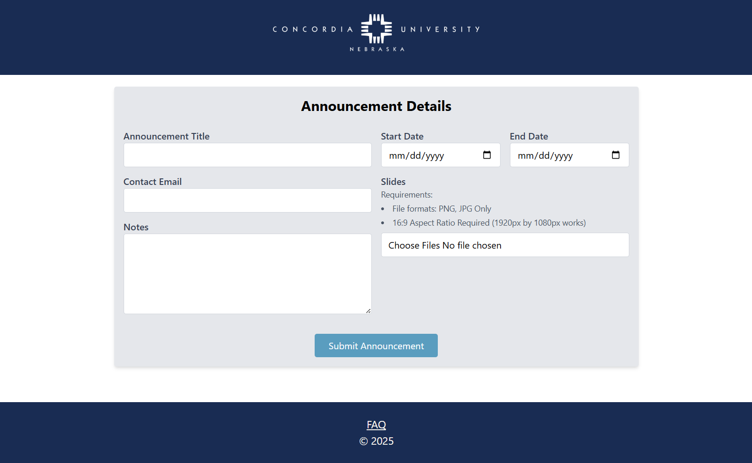The width and height of the screenshot is (752, 463).
Task: Click the © 2025 footer text
Action: [x=376, y=441]
